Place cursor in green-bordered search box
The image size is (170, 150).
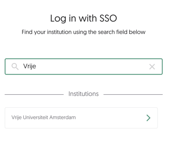tap(83, 67)
